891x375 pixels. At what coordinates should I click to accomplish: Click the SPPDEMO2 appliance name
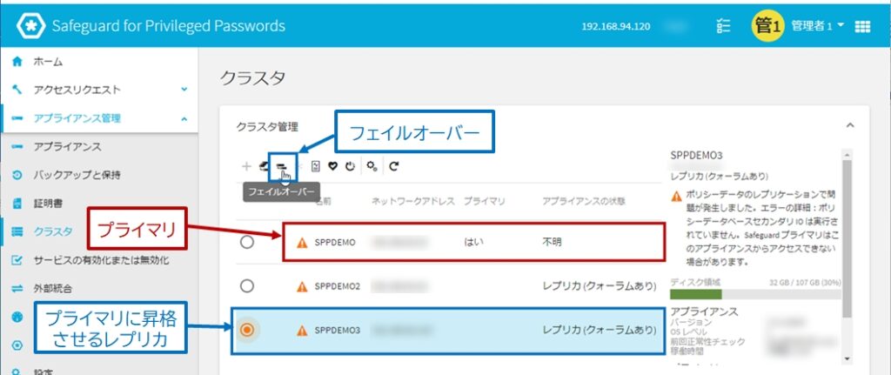click(337, 286)
